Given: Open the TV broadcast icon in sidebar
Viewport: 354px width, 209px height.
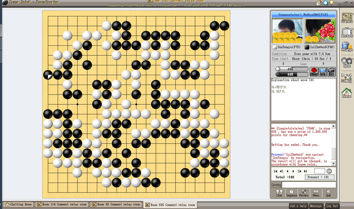Looking at the screenshot, I should click(347, 33).
